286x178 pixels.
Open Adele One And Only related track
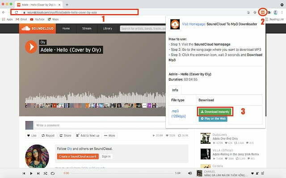225,138
